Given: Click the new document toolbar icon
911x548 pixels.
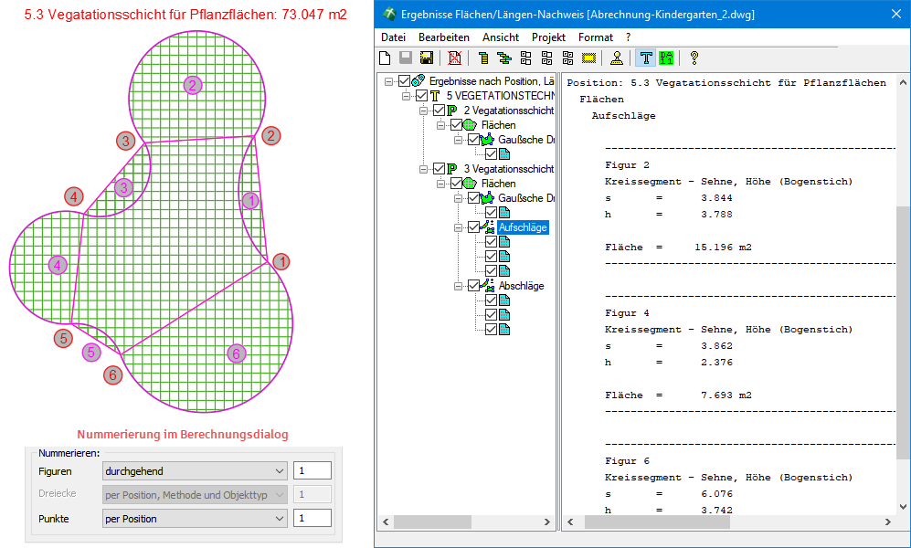Looking at the screenshot, I should (x=385, y=58).
